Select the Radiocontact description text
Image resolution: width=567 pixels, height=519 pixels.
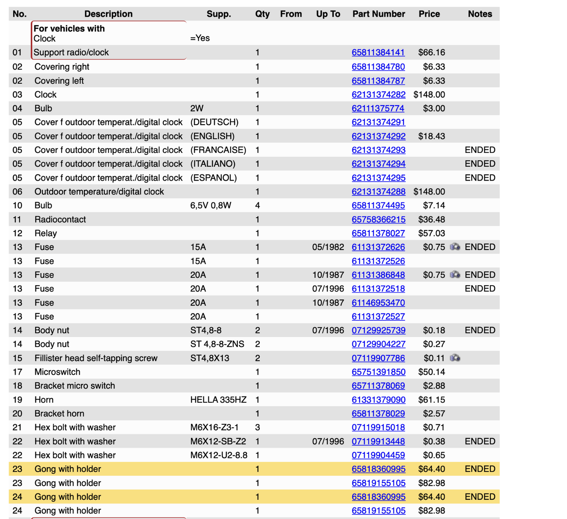click(60, 220)
